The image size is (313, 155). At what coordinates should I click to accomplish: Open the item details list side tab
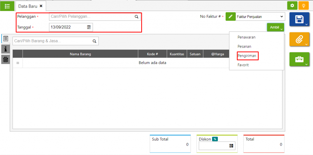coord(6,38)
